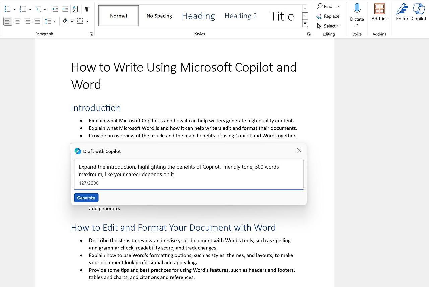Click the '127/2000' character counter
Screen dimensions: 429x287
point(89,183)
